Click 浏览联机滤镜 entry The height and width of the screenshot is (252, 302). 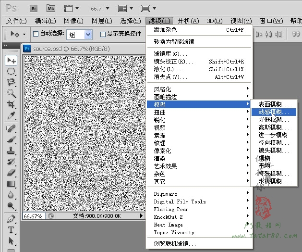200,243
